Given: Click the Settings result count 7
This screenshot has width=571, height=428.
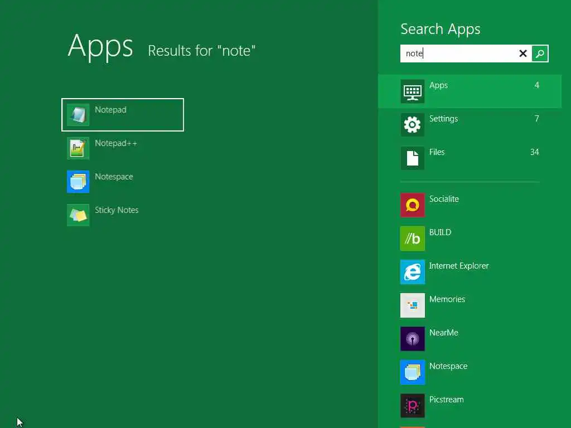Looking at the screenshot, I should tap(537, 119).
